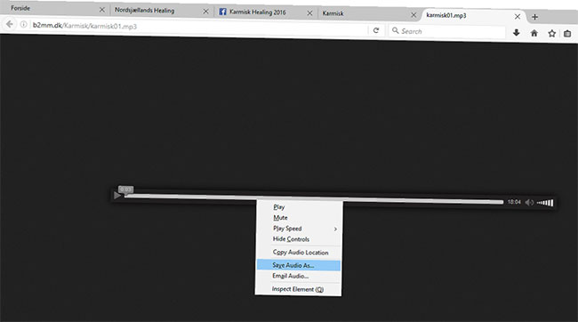
Task: Close the Nordsjællands Healing tab
Action: coord(205,12)
